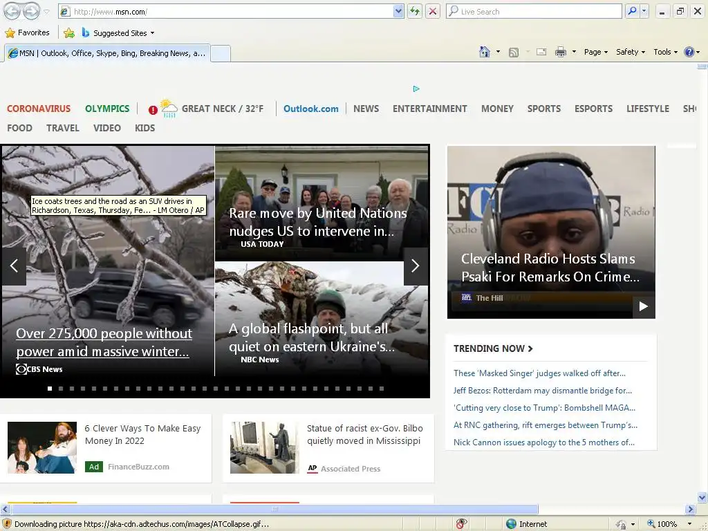The image size is (708, 531).
Task: Click the red Stop loading icon
Action: tap(433, 12)
